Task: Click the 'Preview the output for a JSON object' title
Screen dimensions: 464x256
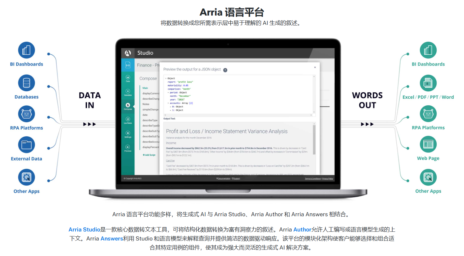Action: (x=192, y=69)
